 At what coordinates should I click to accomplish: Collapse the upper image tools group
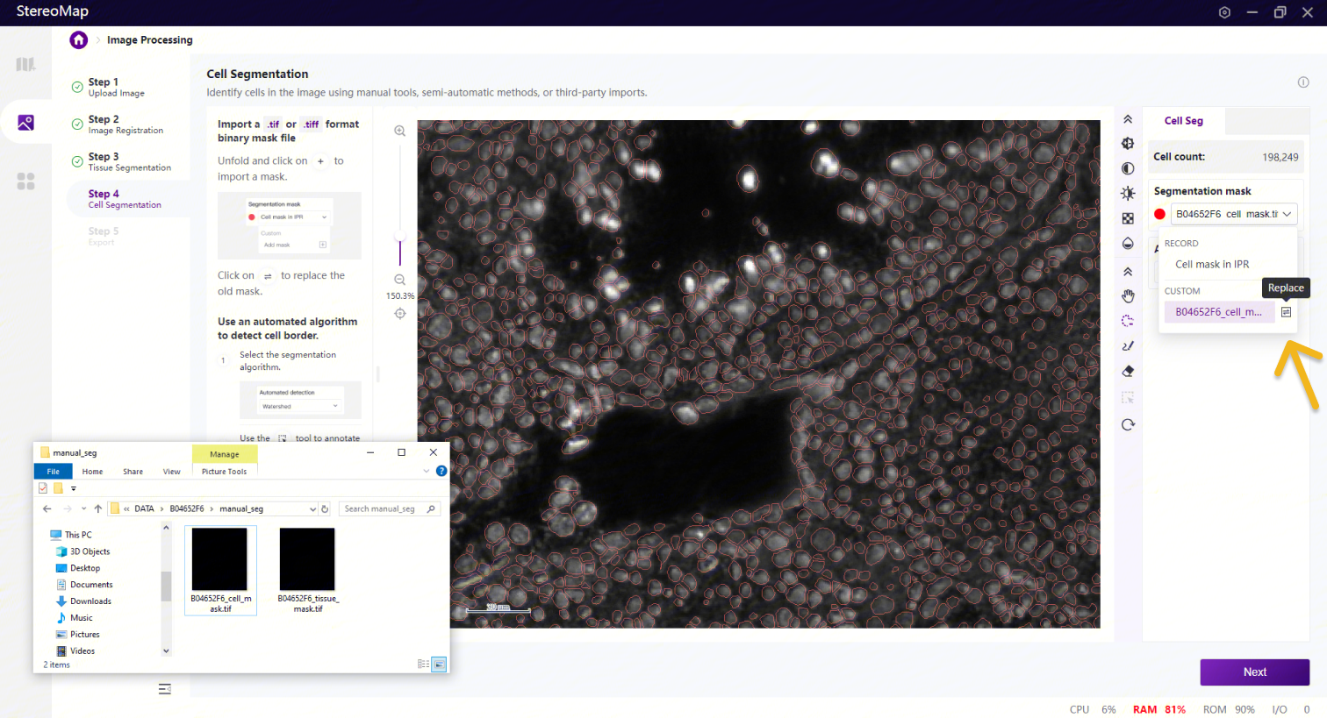[1128, 119]
